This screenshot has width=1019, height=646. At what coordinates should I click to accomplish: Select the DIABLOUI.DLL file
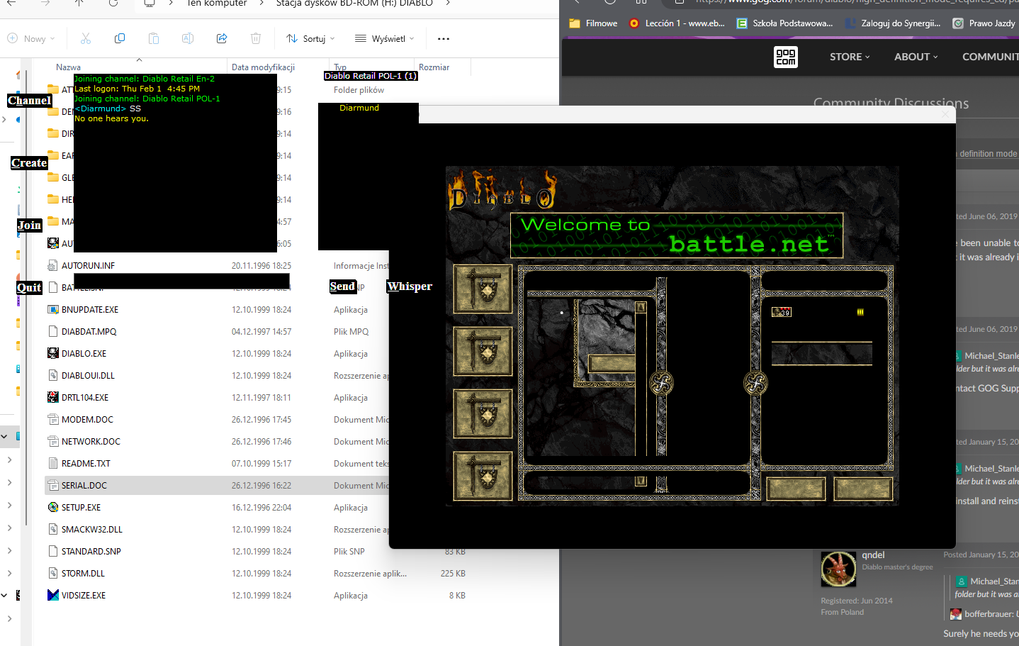coord(88,375)
